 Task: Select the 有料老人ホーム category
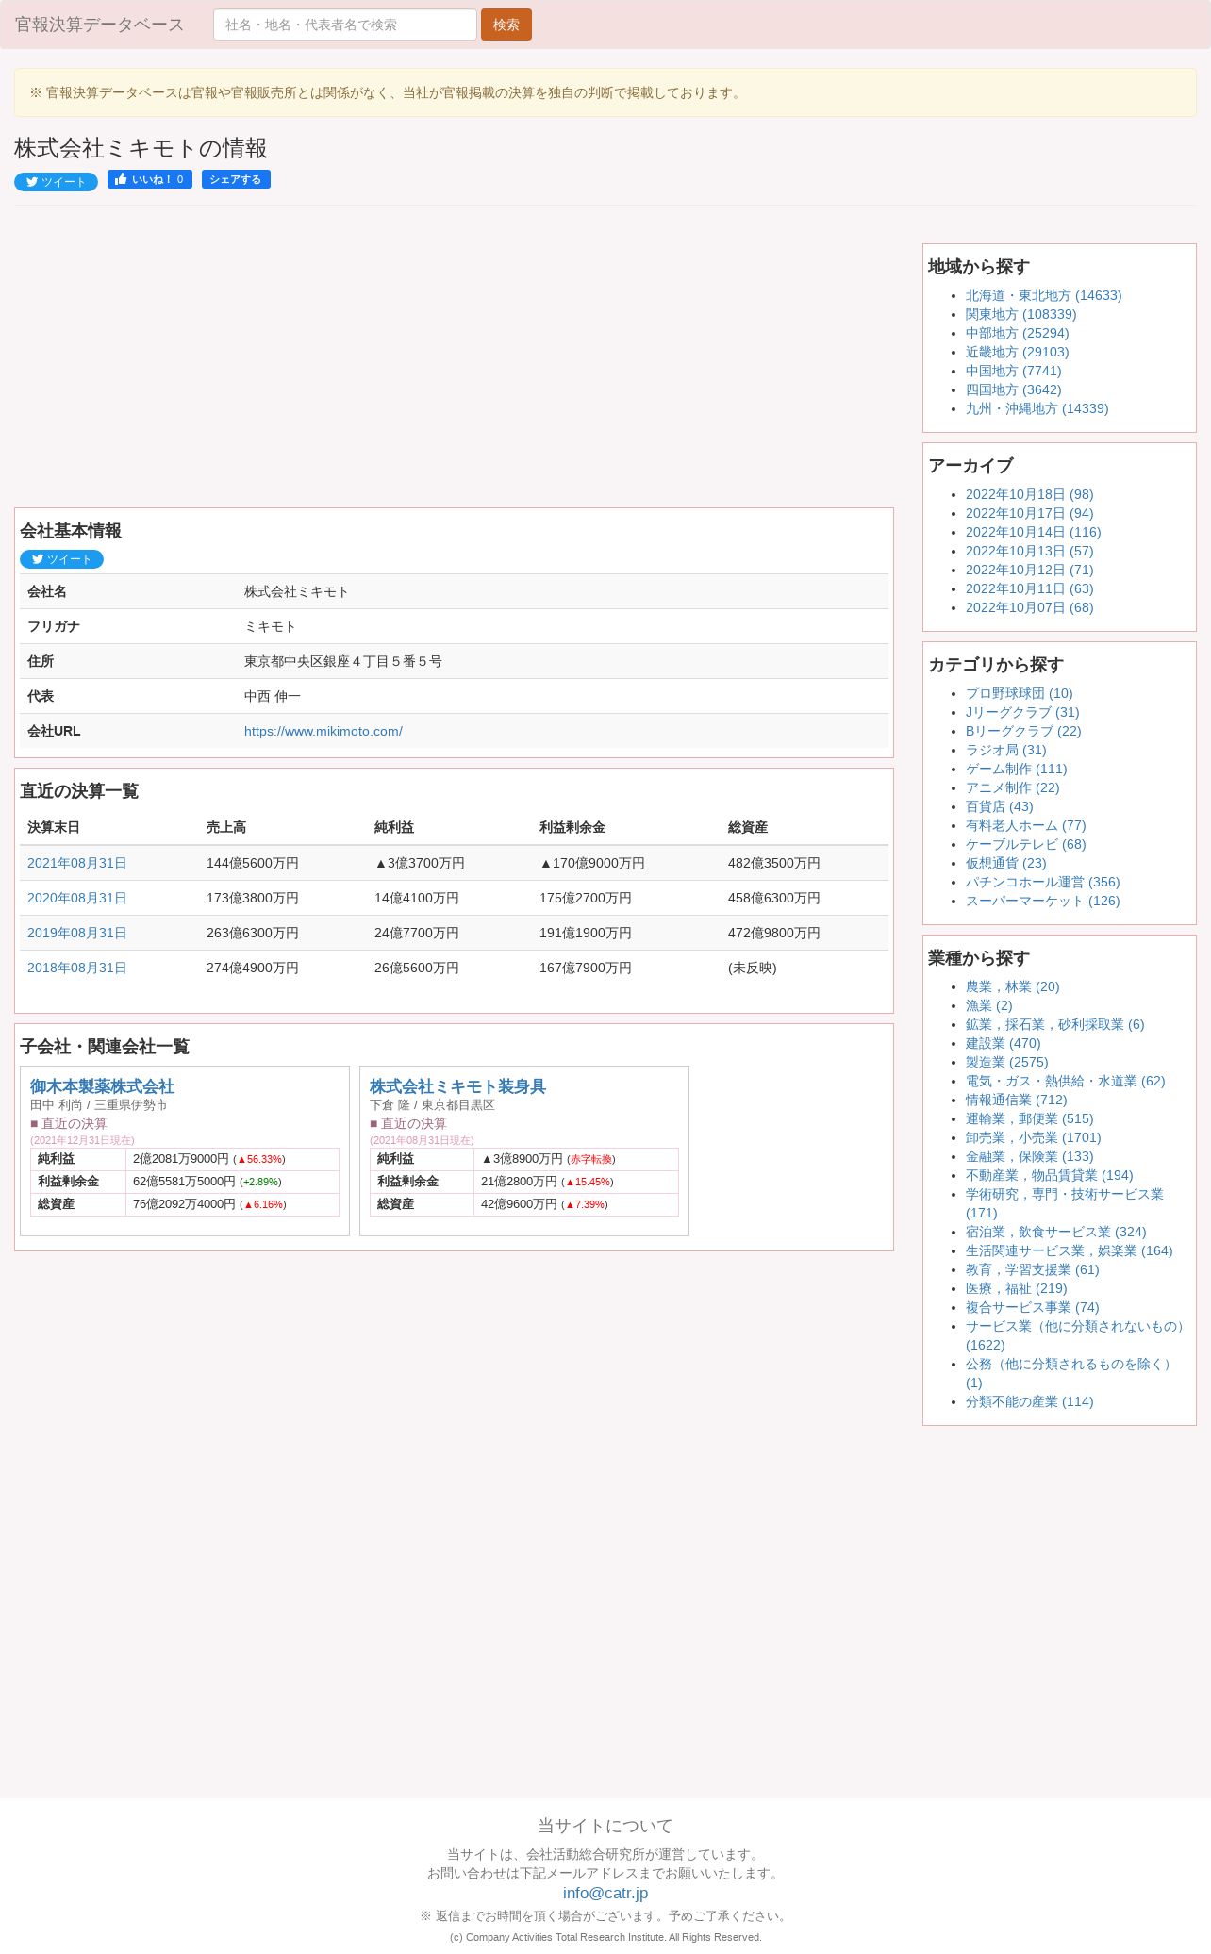tap(1025, 825)
